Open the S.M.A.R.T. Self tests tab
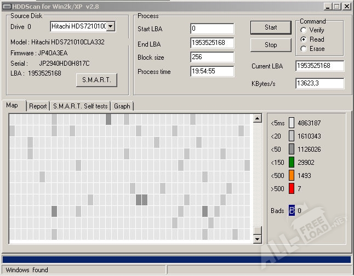 [x=80, y=106]
